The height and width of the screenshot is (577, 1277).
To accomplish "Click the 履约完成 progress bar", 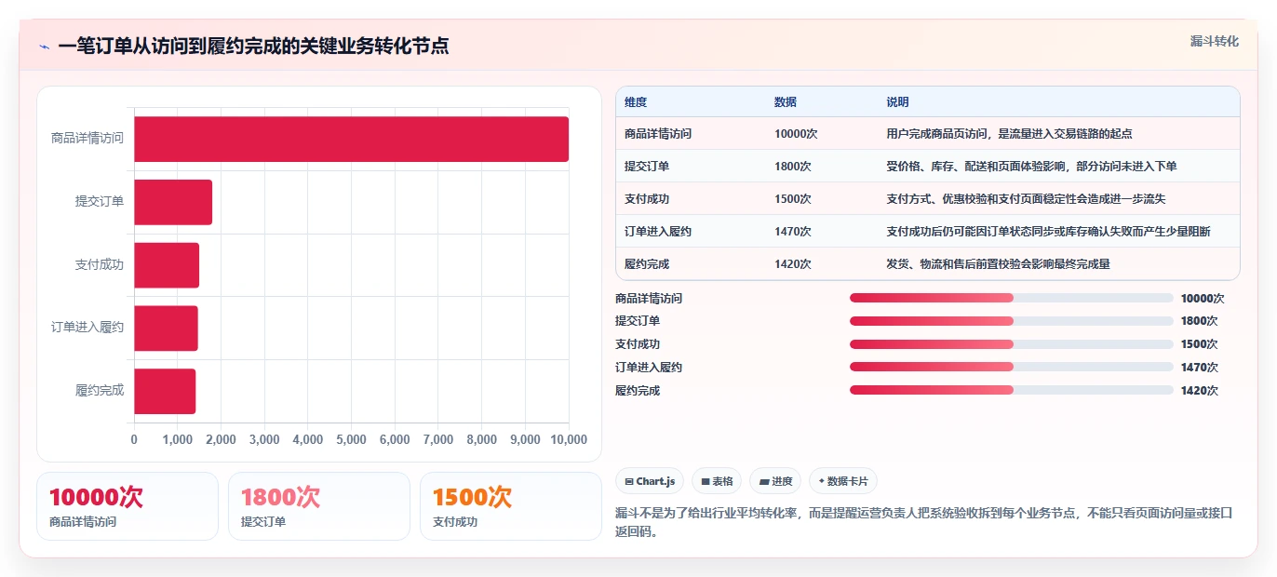I will [x=1011, y=390].
